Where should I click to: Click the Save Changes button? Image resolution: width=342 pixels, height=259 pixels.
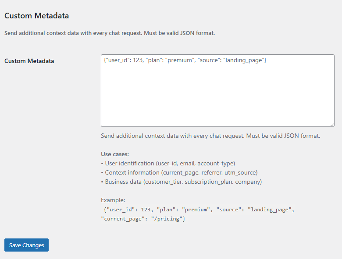pyautogui.click(x=26, y=245)
